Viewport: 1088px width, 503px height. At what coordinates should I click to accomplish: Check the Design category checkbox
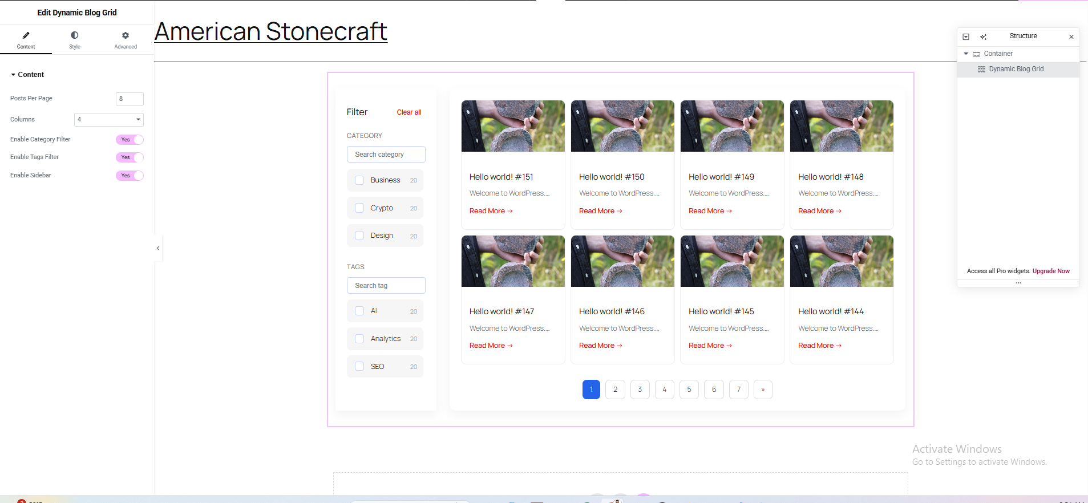coord(359,236)
